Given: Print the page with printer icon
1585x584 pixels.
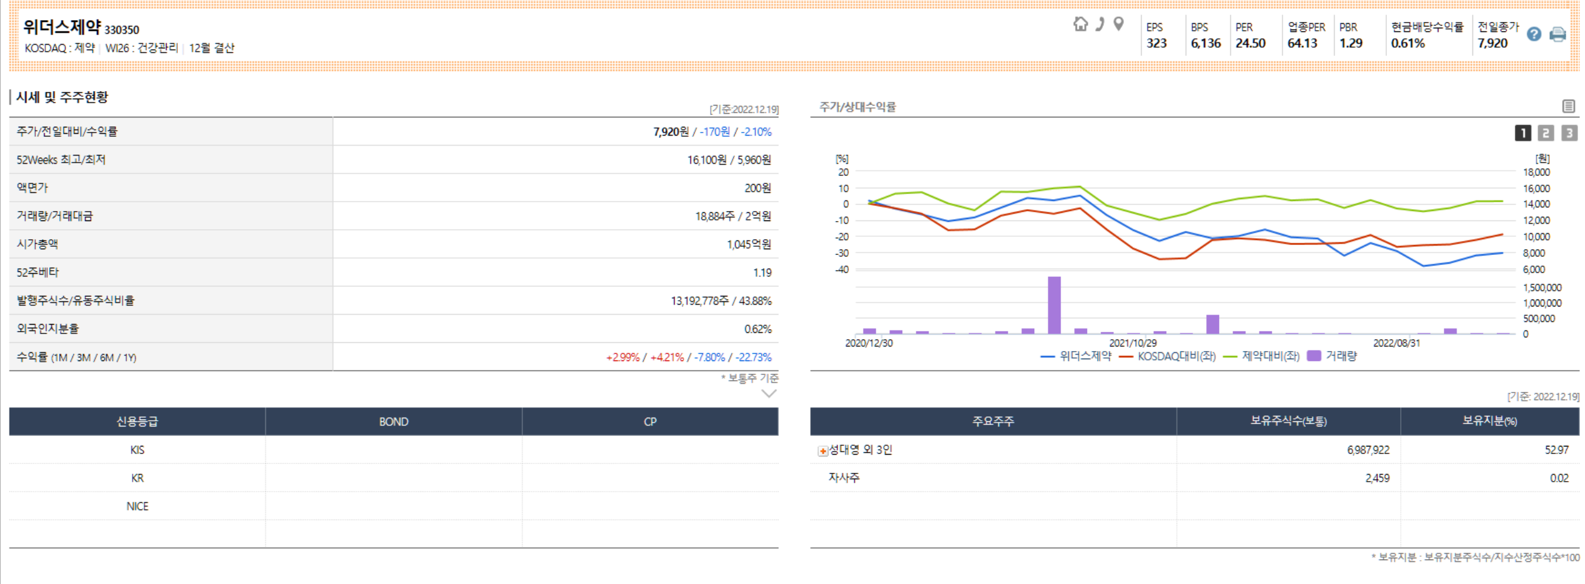Looking at the screenshot, I should click(1557, 35).
